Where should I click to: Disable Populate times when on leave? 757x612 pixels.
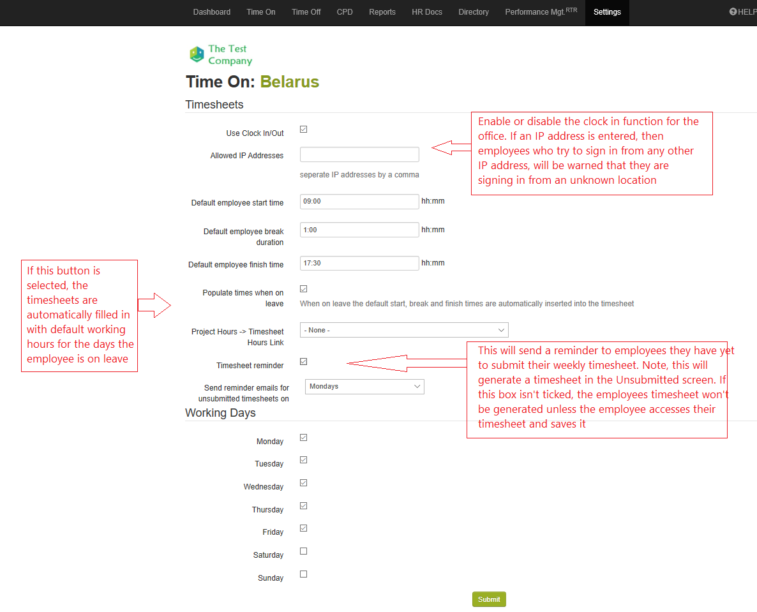[304, 289]
